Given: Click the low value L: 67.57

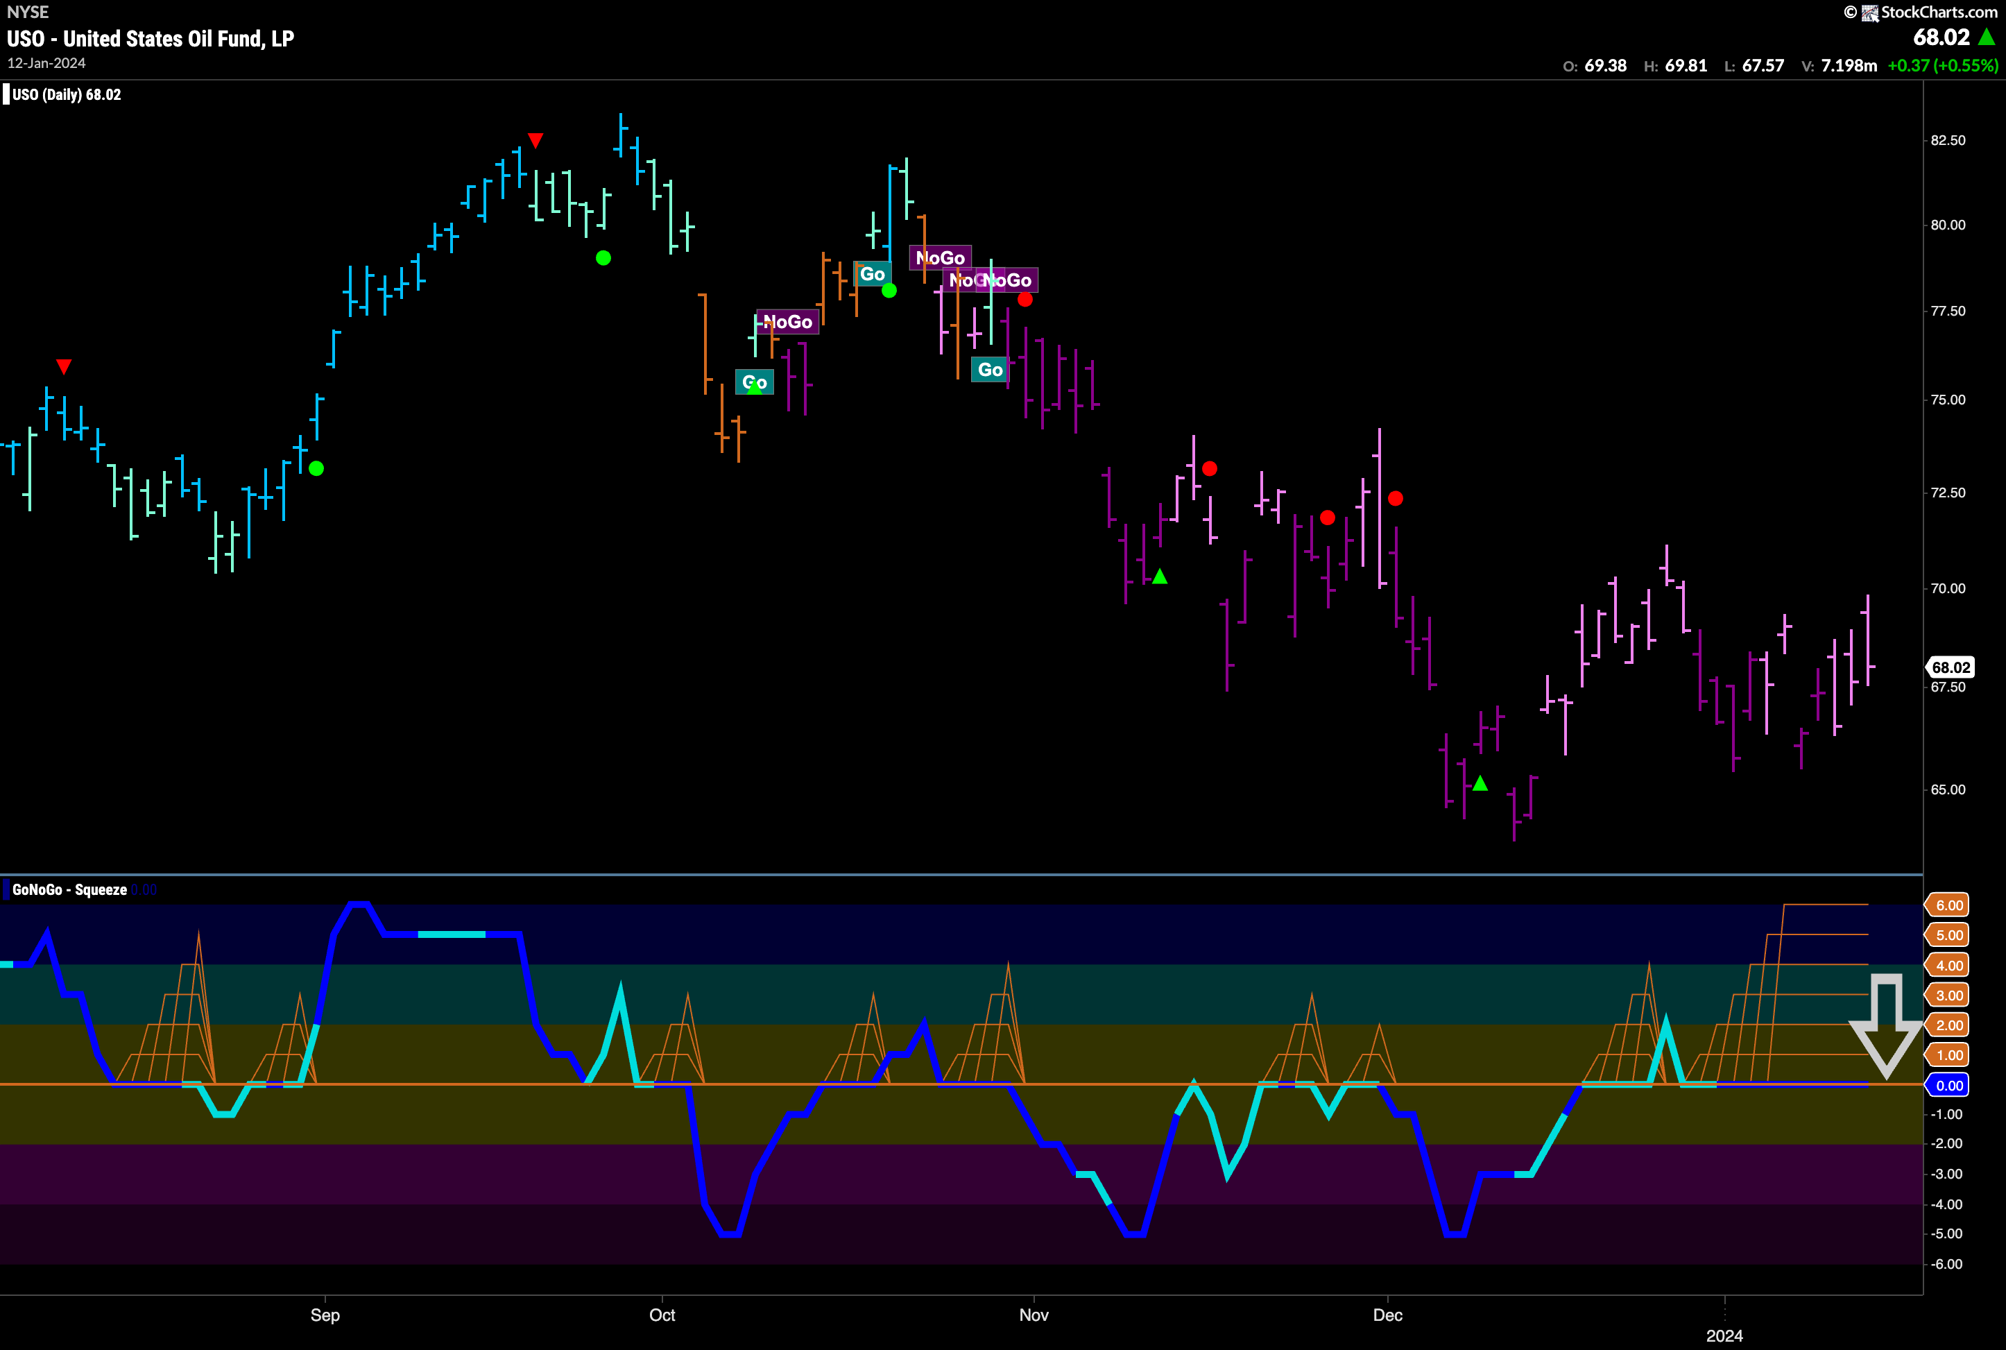Looking at the screenshot, I should coord(1755,65).
